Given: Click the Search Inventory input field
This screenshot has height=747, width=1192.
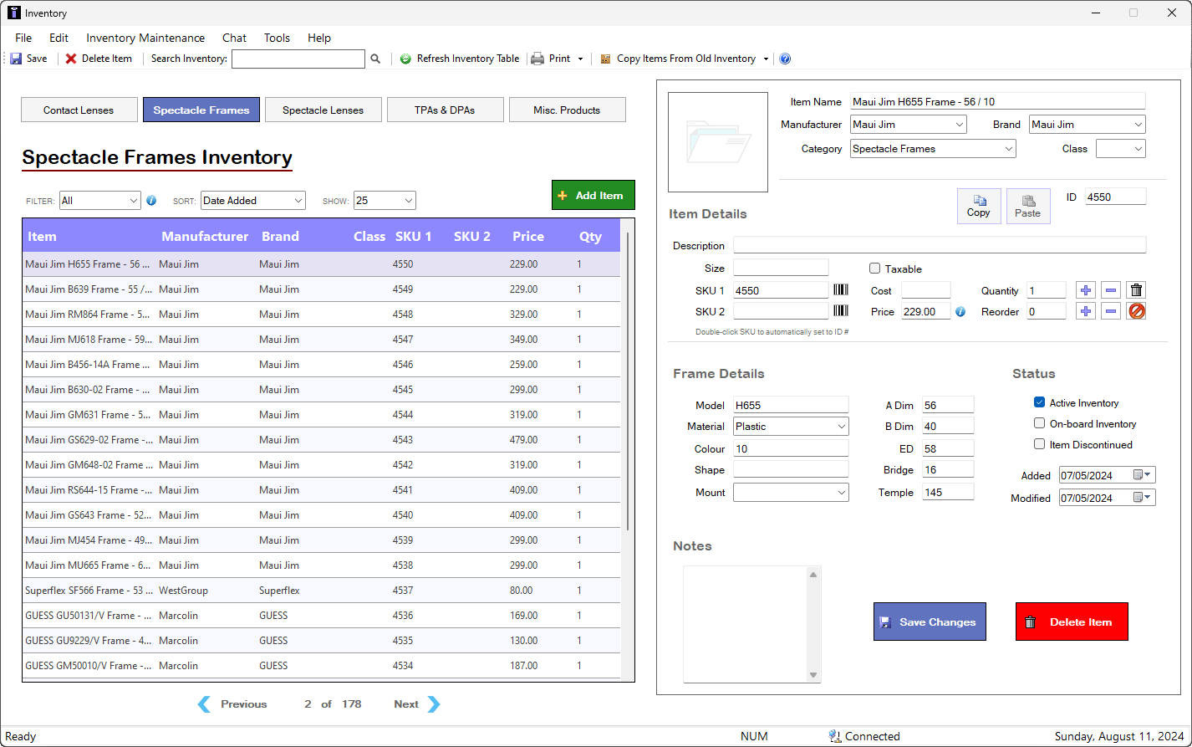Looking at the screenshot, I should (298, 59).
